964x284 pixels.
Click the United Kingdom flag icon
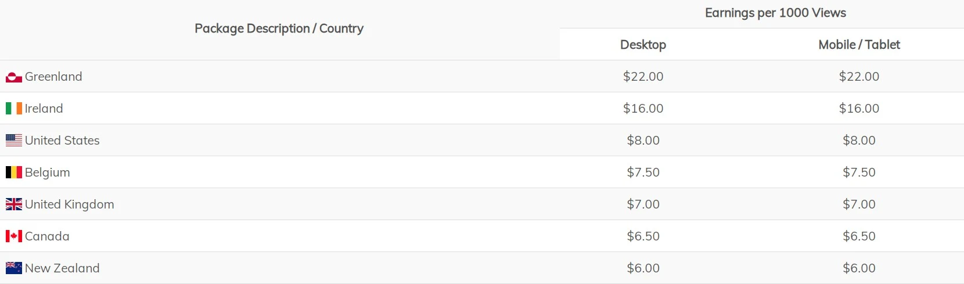tap(14, 204)
